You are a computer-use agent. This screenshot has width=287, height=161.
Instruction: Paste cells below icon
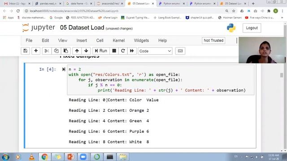(x=66, y=51)
